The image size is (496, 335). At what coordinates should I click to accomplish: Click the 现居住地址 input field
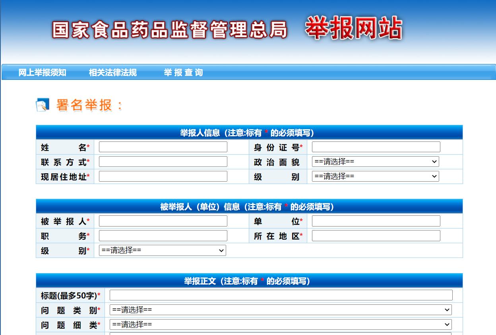click(x=163, y=176)
